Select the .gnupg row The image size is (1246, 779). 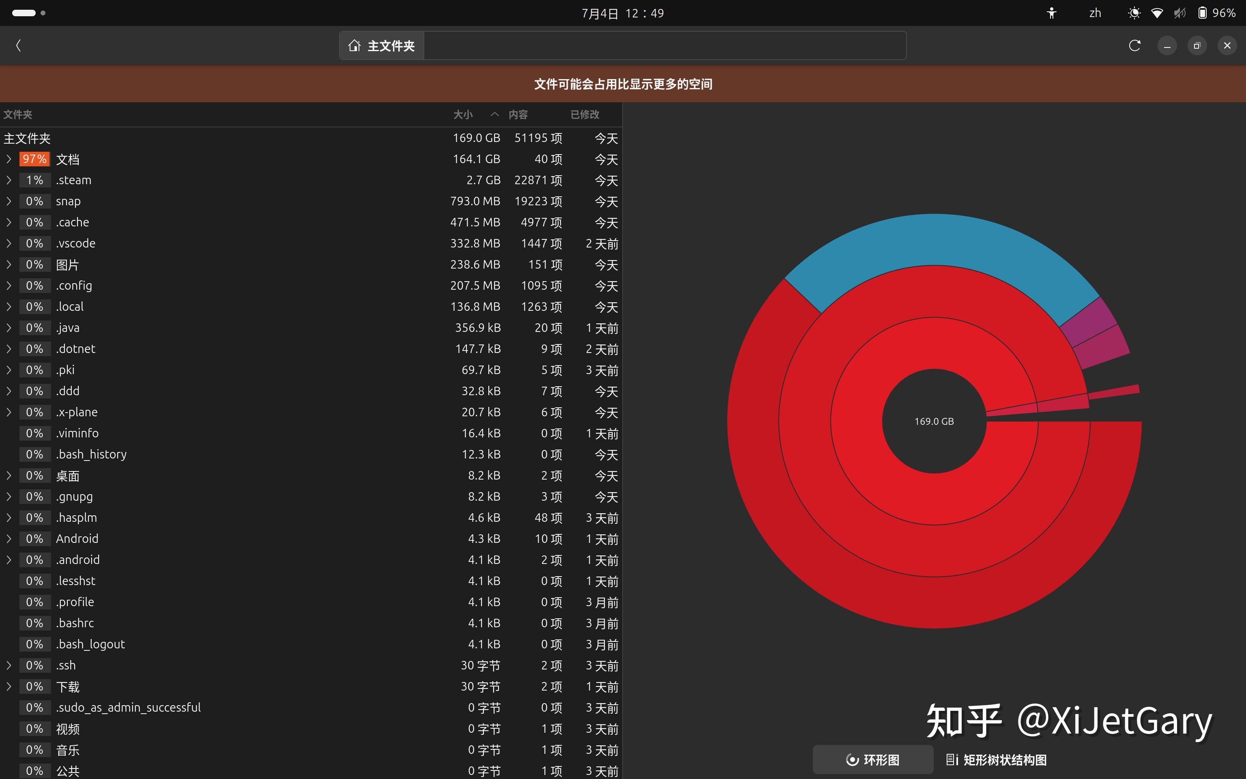(x=311, y=497)
